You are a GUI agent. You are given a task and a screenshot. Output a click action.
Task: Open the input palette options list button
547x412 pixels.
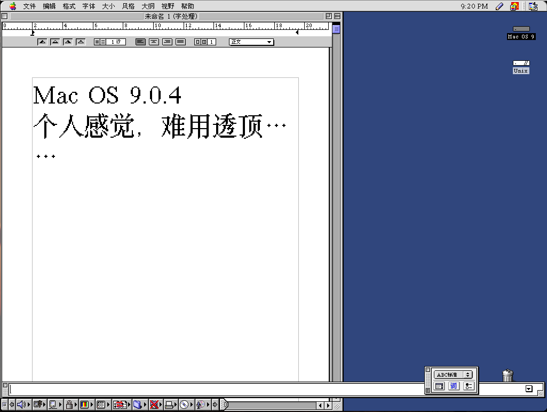469,386
